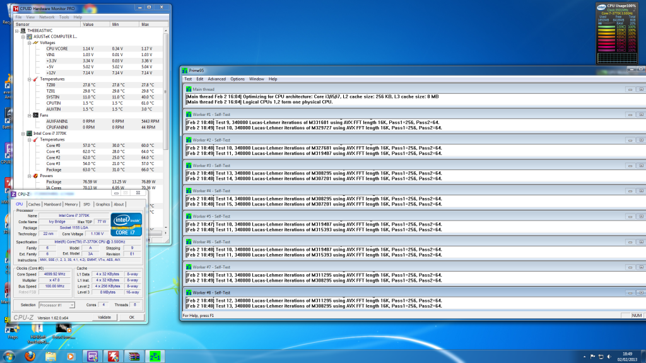Open the Tools menu in Hardware Monitor

64,17
